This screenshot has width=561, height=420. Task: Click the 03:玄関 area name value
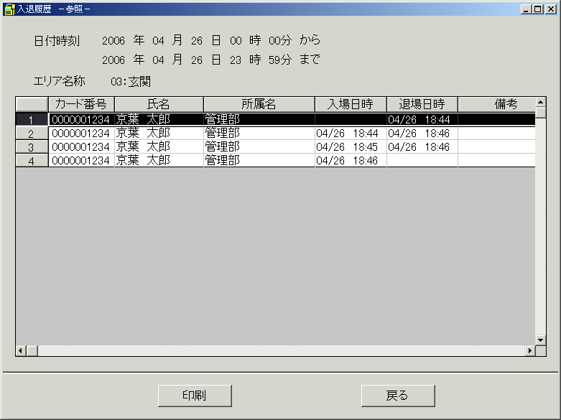tap(131, 82)
